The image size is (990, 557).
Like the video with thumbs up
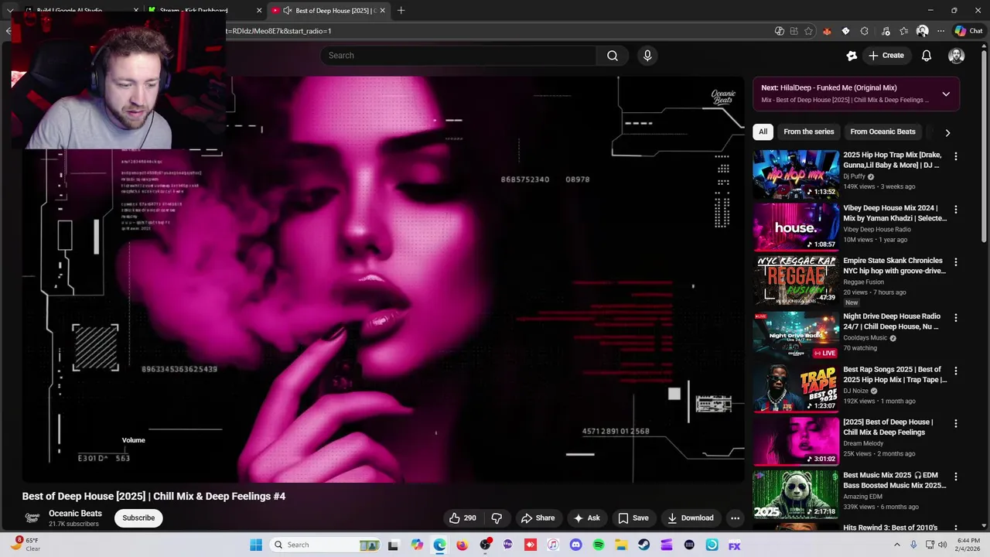point(463,518)
